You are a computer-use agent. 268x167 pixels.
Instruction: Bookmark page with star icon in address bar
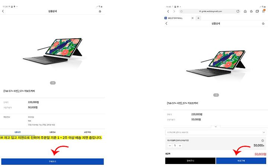click(x=181, y=11)
